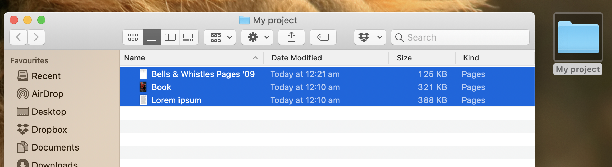Select the Book Pages file
This screenshot has width=612, height=167.
click(161, 87)
